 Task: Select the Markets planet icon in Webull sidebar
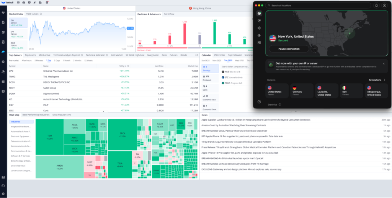pyautogui.click(x=3, y=52)
